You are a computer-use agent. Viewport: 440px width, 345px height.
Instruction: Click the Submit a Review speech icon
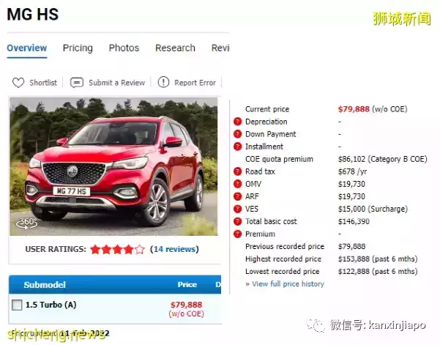77,83
